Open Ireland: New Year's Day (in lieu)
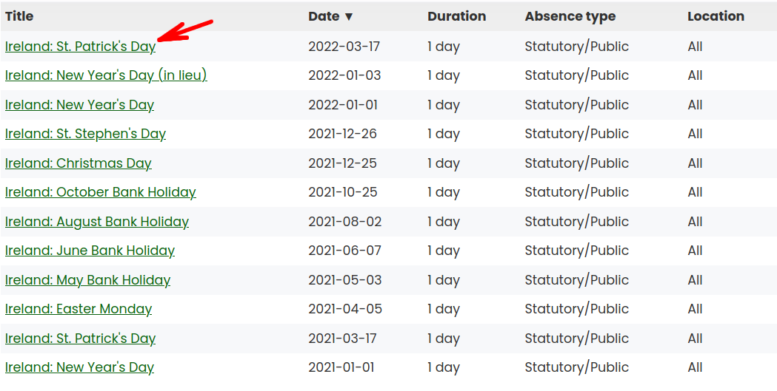The image size is (777, 391). coord(106,75)
